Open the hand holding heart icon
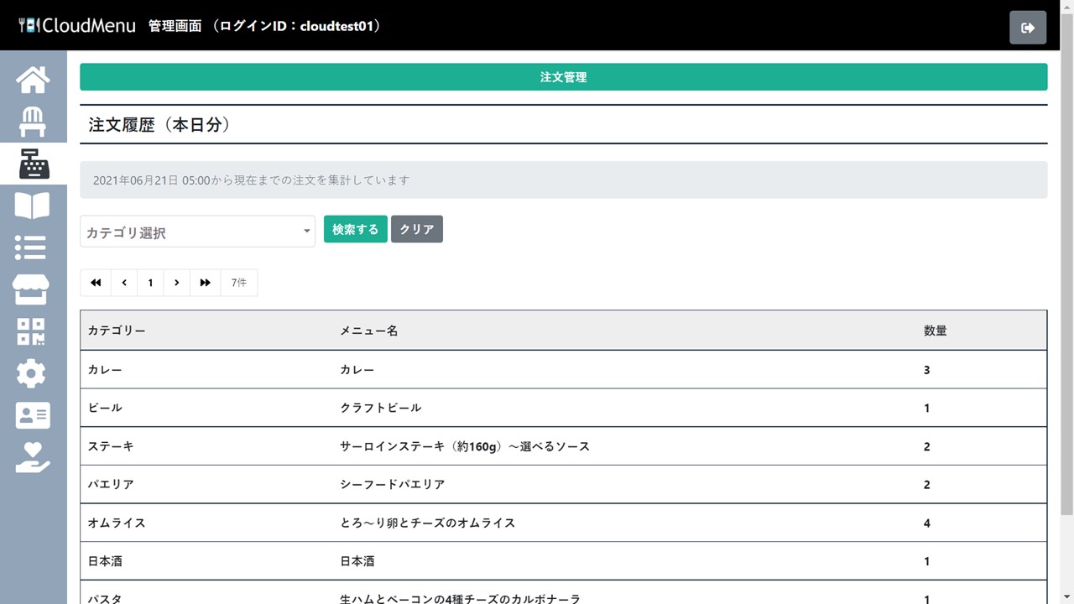 click(x=33, y=457)
